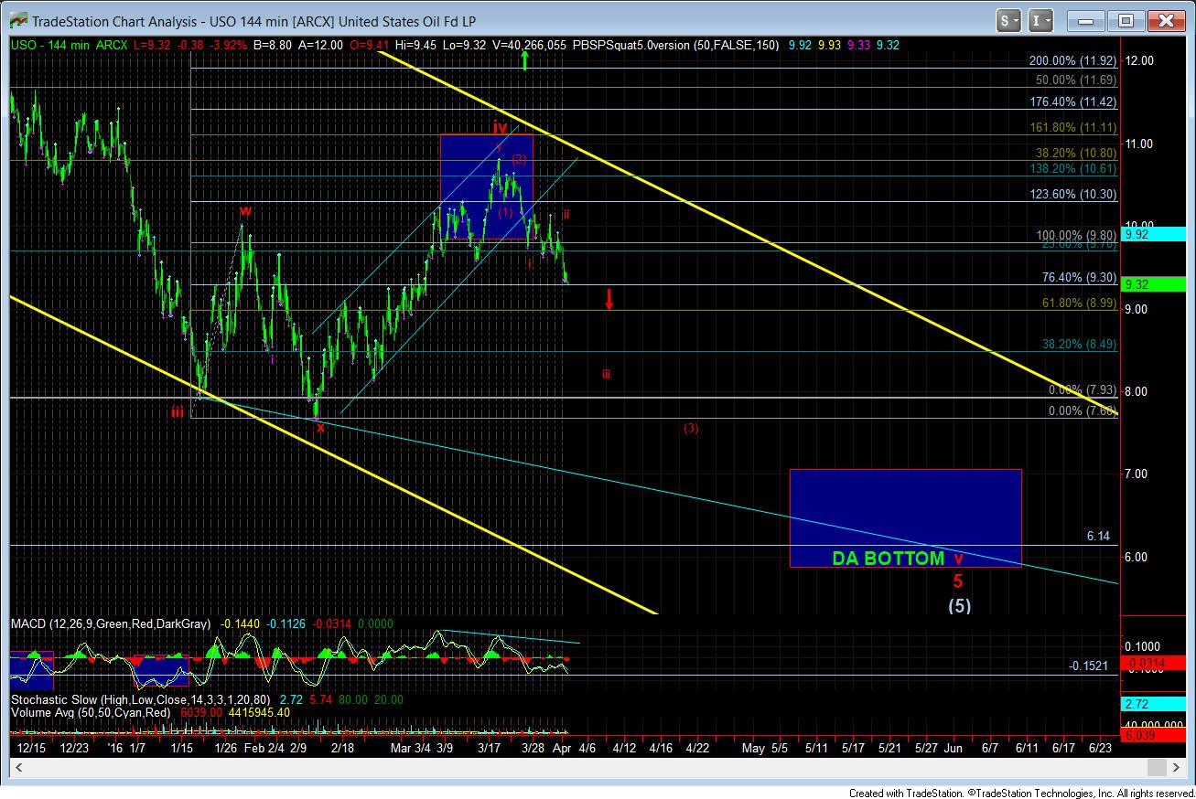The image size is (1196, 799).
Task: Click the -0.1521 MACD level label
Action: tap(1090, 666)
